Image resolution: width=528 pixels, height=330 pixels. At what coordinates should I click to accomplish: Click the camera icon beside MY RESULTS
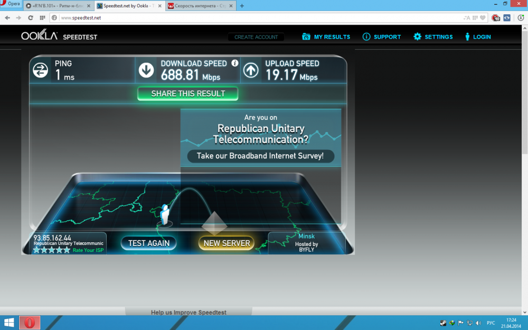click(306, 37)
